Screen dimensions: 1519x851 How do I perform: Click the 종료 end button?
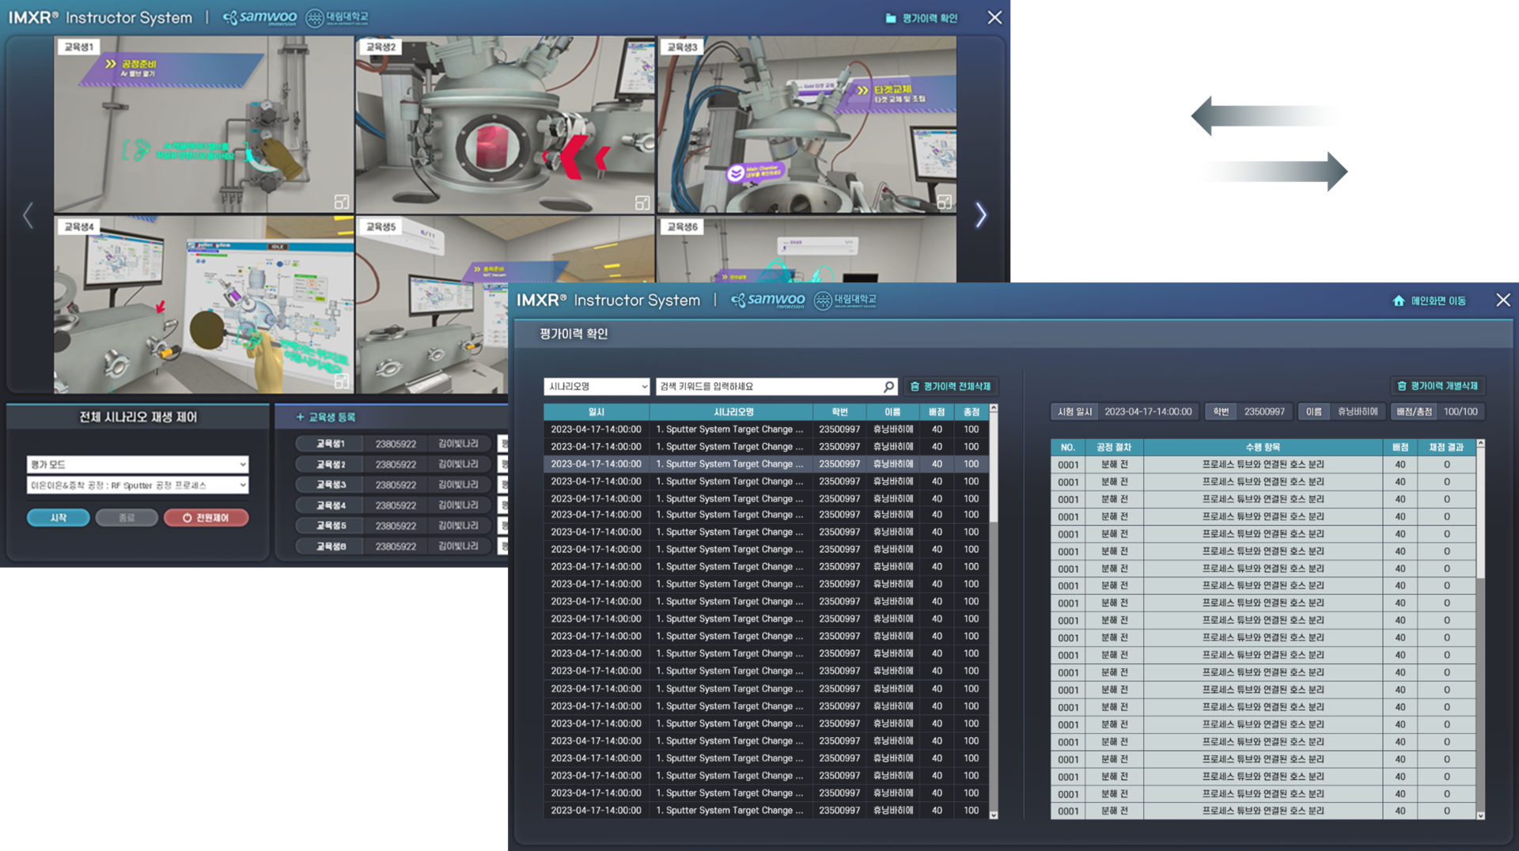(127, 518)
